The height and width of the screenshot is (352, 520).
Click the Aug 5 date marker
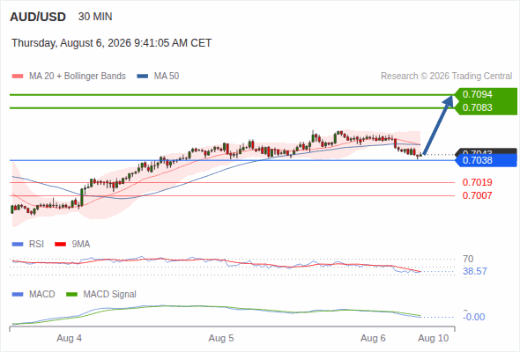click(x=221, y=339)
